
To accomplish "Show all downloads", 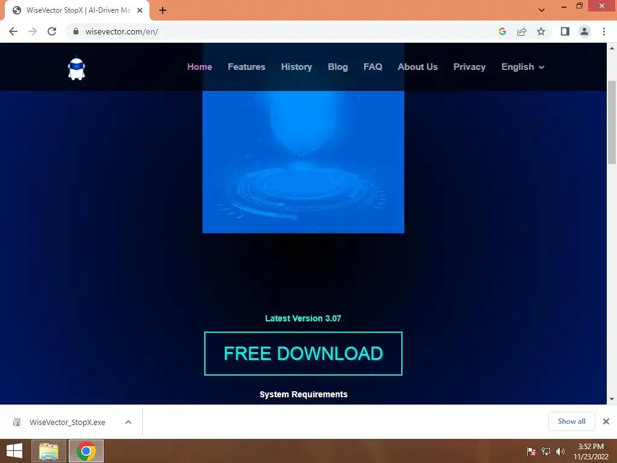I will [x=571, y=421].
